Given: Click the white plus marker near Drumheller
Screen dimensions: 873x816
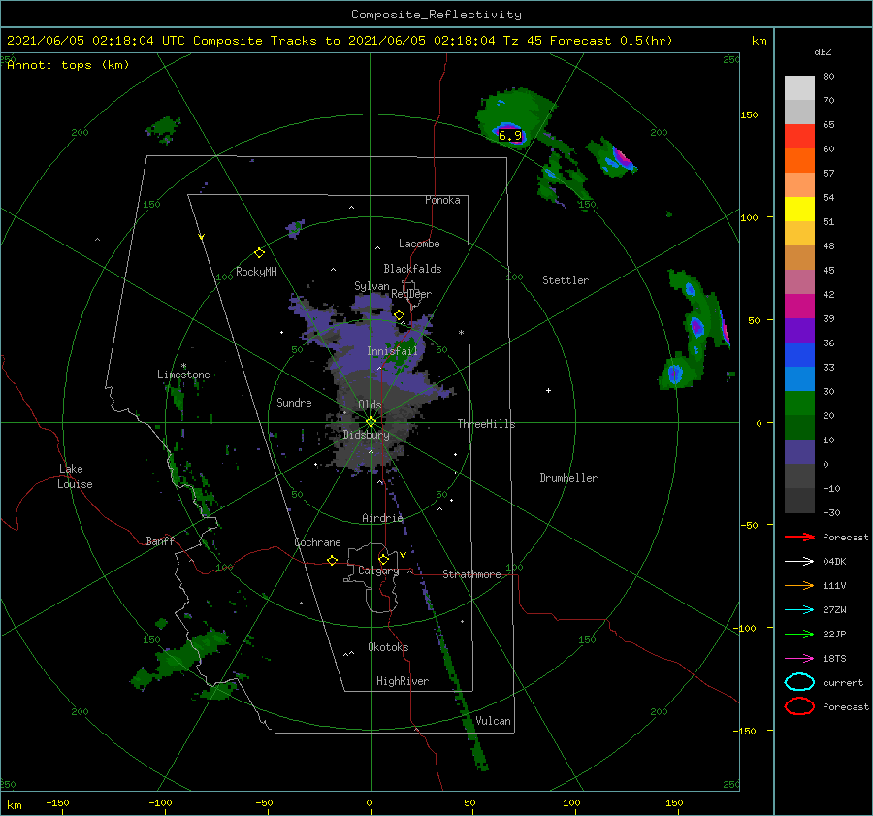Looking at the screenshot, I should point(548,390).
